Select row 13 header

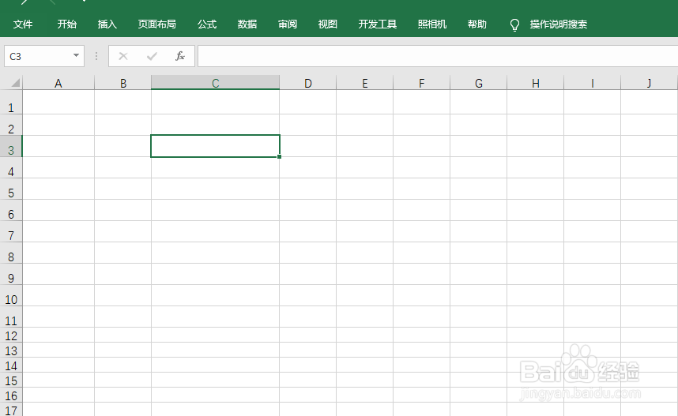coord(11,350)
